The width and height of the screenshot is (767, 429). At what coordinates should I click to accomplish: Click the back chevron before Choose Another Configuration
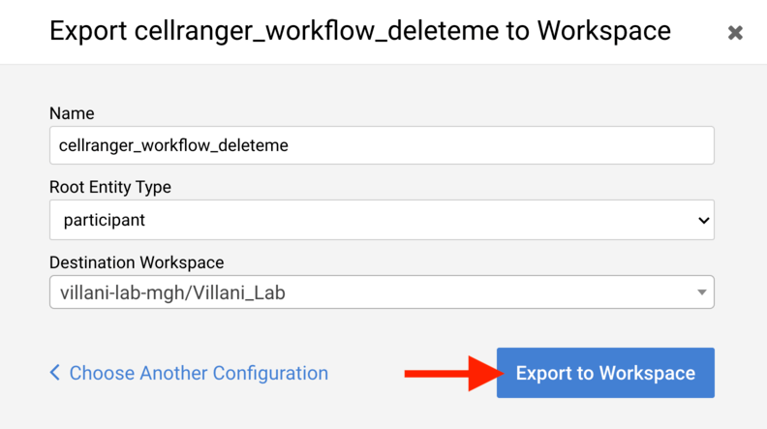(x=55, y=373)
